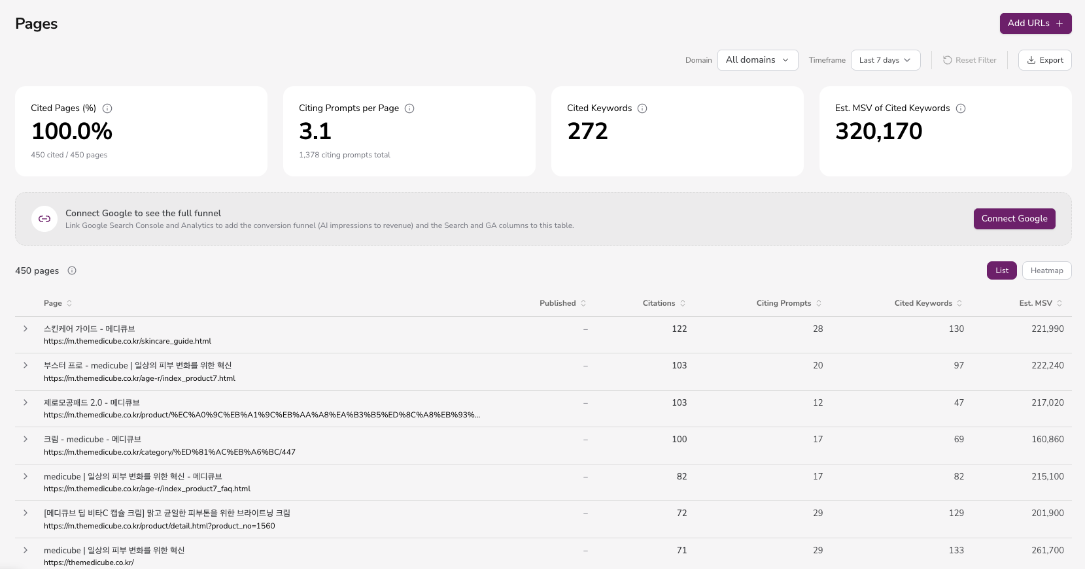Open the skincare_guide.html URL link

click(x=128, y=341)
